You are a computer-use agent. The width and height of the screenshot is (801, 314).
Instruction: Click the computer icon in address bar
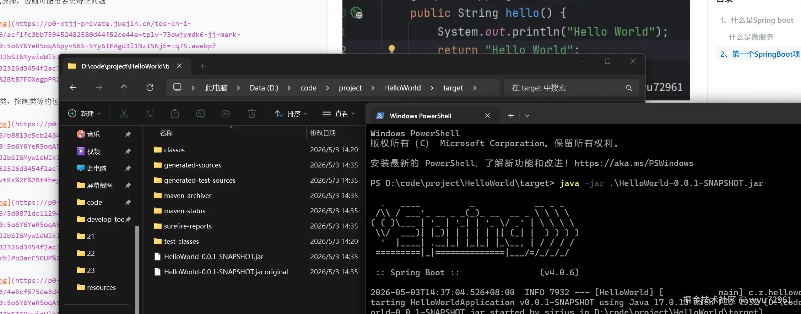177,88
